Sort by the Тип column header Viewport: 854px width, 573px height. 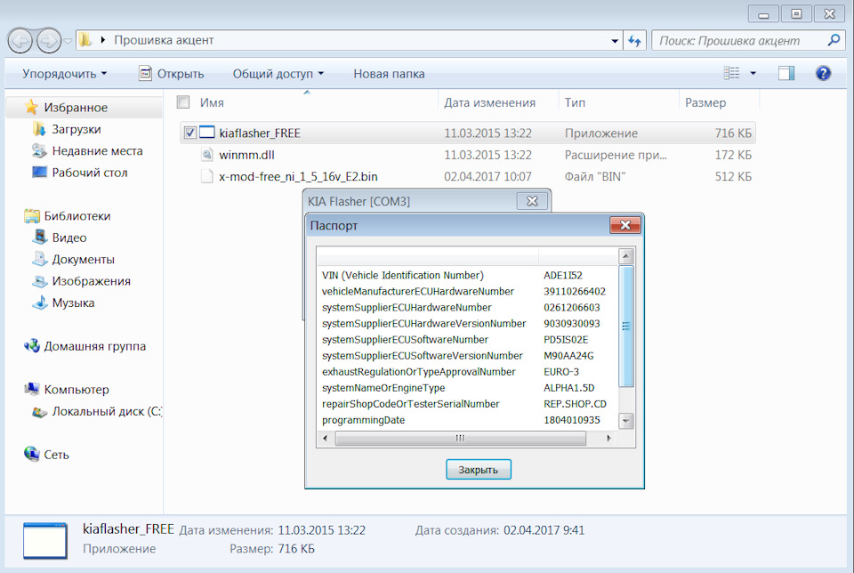(576, 102)
